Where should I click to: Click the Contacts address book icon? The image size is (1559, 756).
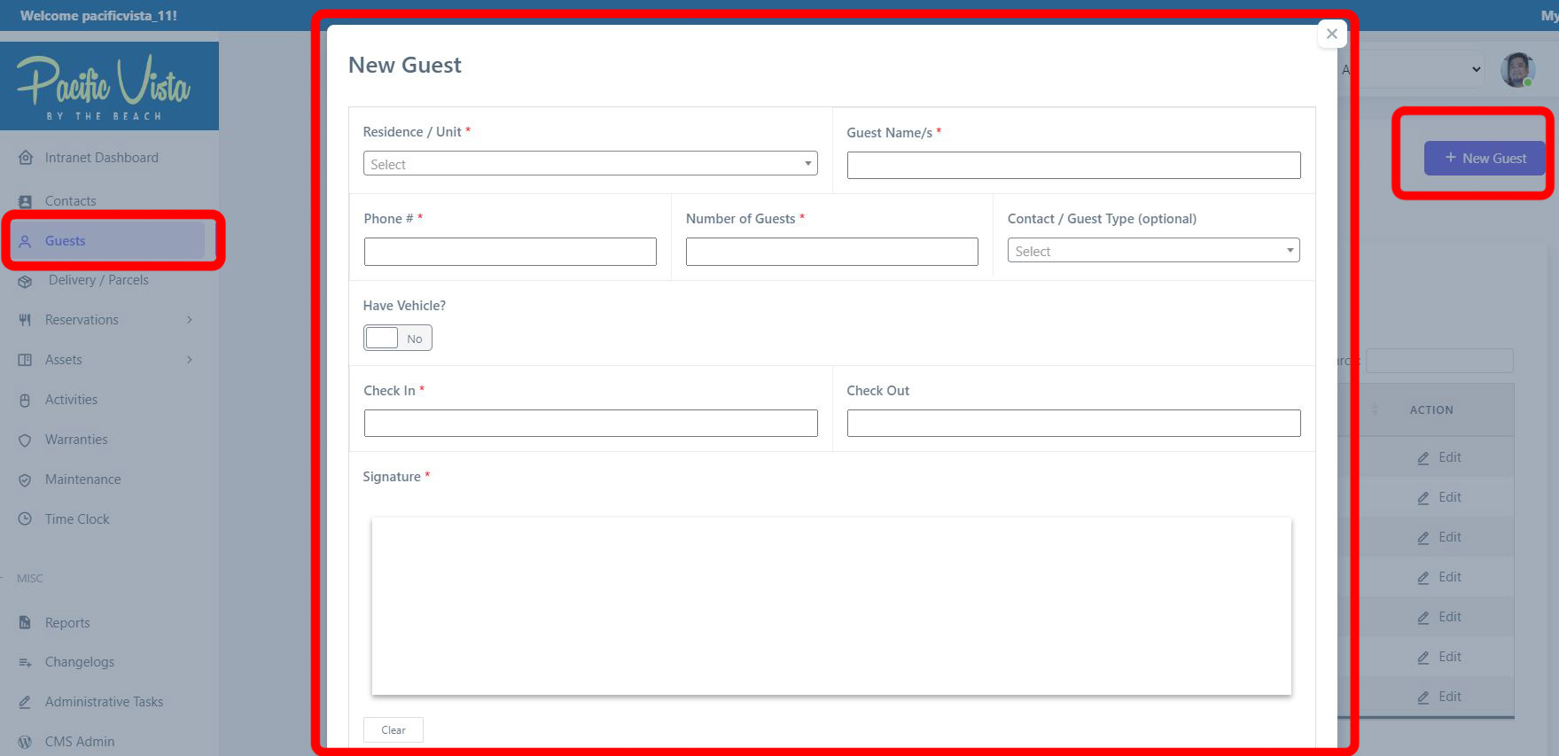pos(26,201)
